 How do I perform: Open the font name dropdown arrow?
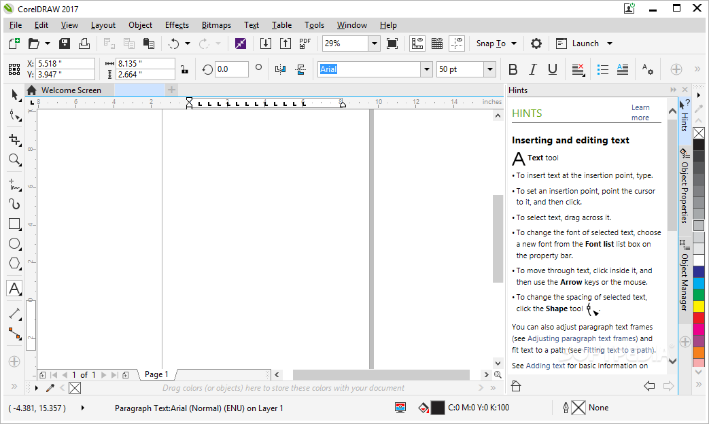pos(426,69)
